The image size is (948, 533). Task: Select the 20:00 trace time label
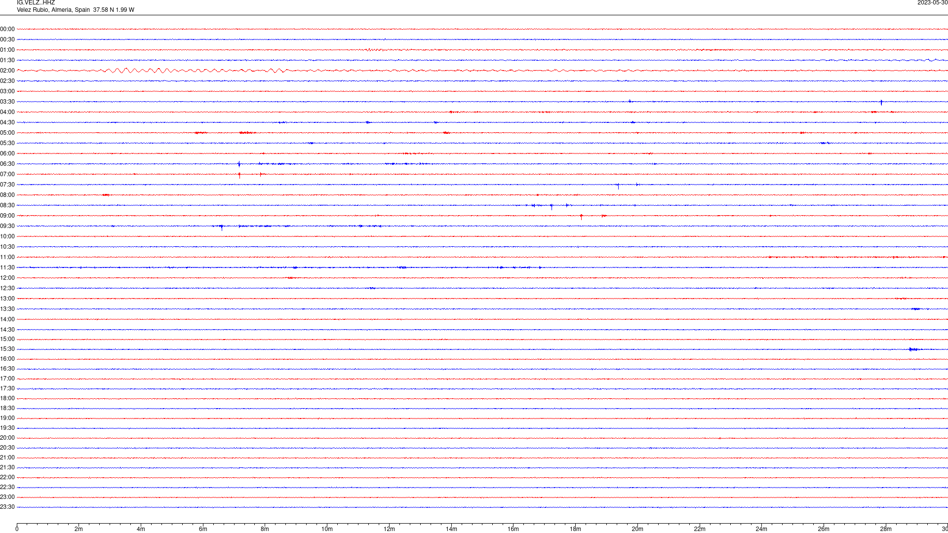pyautogui.click(x=7, y=438)
